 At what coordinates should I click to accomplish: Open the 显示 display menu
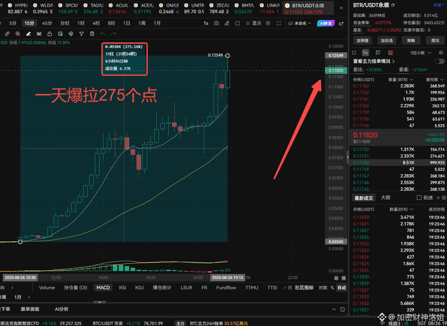tap(254, 23)
